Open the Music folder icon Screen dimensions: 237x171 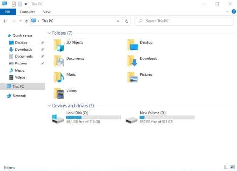59,77
